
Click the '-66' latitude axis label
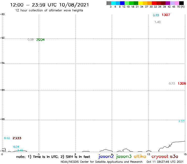(x=2, y=90)
